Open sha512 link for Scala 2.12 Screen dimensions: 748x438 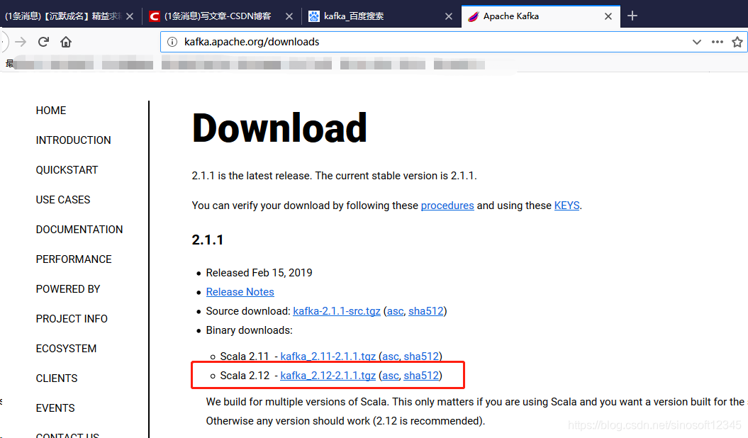click(421, 376)
